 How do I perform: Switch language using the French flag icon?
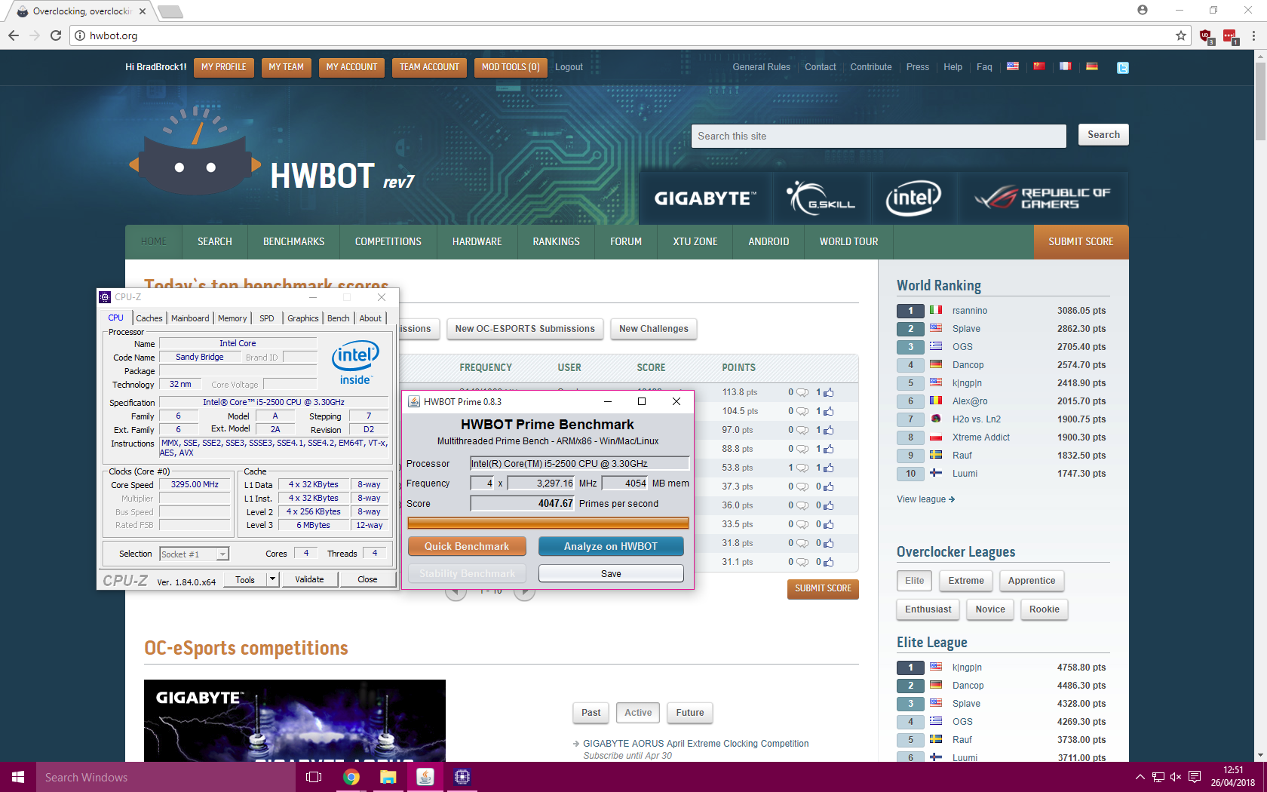[x=1066, y=66]
